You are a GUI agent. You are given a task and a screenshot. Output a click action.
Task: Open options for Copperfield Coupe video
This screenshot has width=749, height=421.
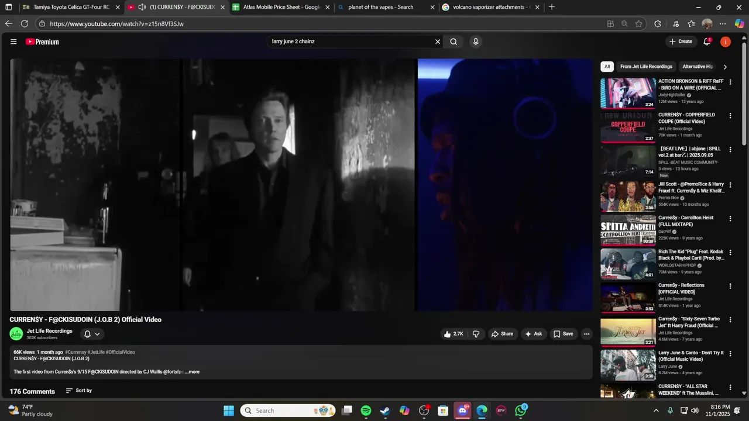click(730, 116)
